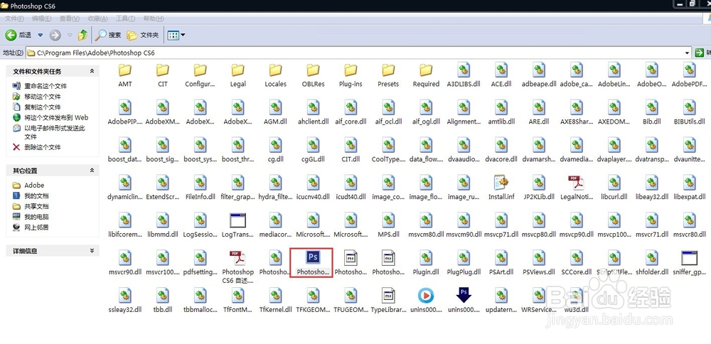The image size is (711, 344).
Task: Select the sniffer_gp... file icon
Action: click(689, 258)
